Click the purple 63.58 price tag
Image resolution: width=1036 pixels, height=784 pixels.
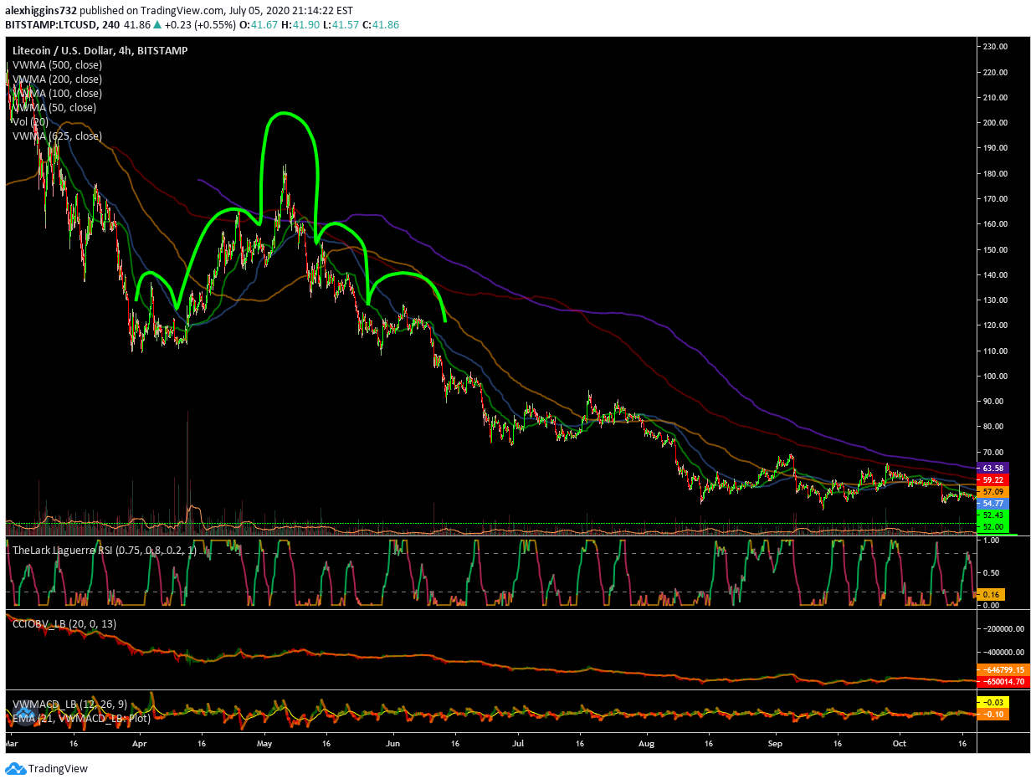pyautogui.click(x=993, y=468)
